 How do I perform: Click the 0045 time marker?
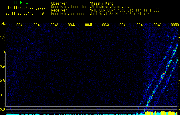tap(88, 25)
